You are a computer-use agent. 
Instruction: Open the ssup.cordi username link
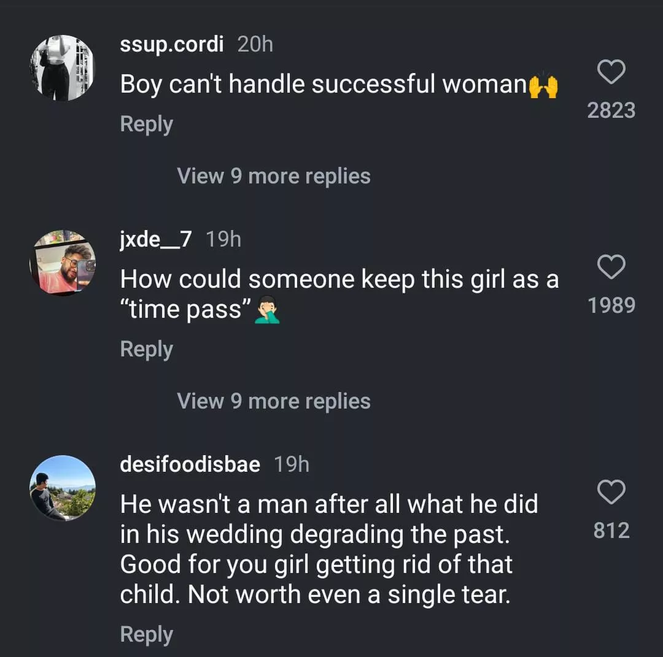point(172,45)
